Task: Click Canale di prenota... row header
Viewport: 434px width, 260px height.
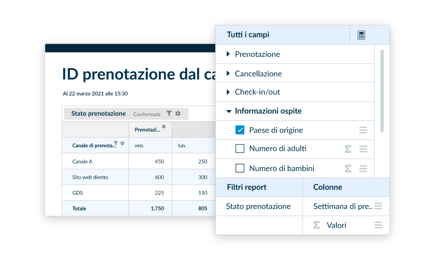Action: click(94, 145)
